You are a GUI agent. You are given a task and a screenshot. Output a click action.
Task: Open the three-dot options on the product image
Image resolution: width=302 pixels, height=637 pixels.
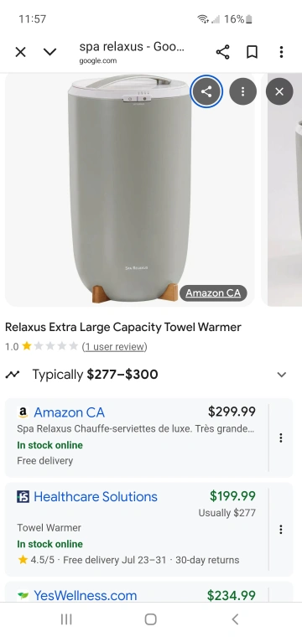click(x=242, y=91)
